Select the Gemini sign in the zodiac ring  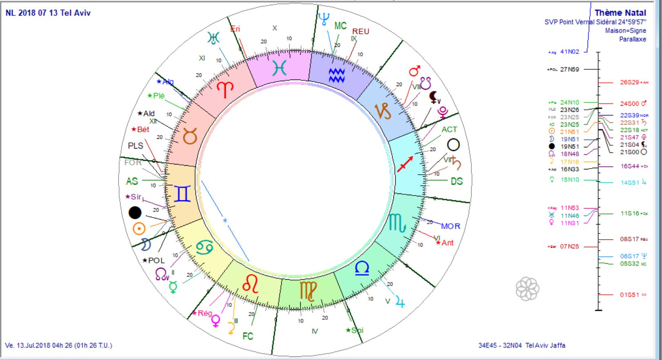point(182,193)
